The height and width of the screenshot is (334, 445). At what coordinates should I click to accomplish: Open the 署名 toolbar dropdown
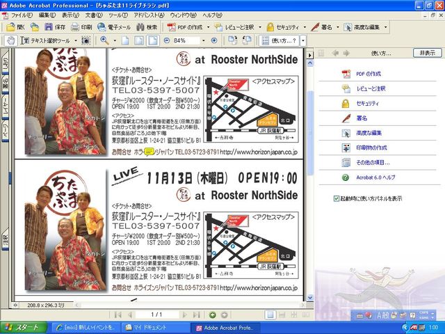coord(338,27)
